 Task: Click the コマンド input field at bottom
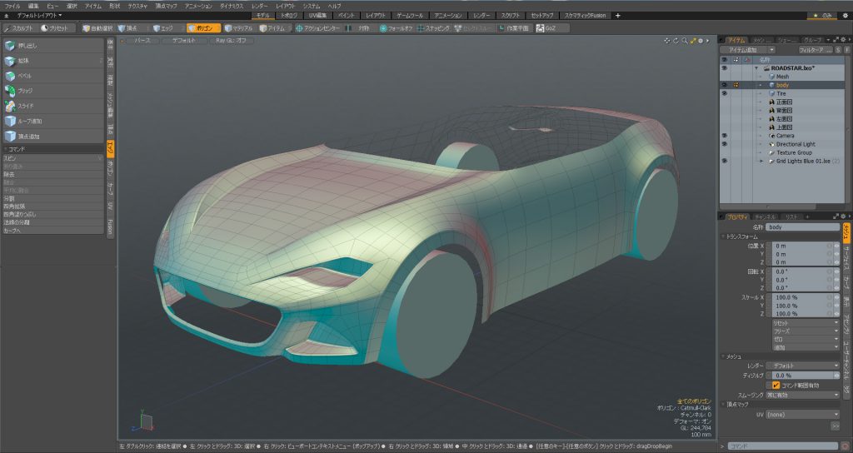click(x=783, y=446)
